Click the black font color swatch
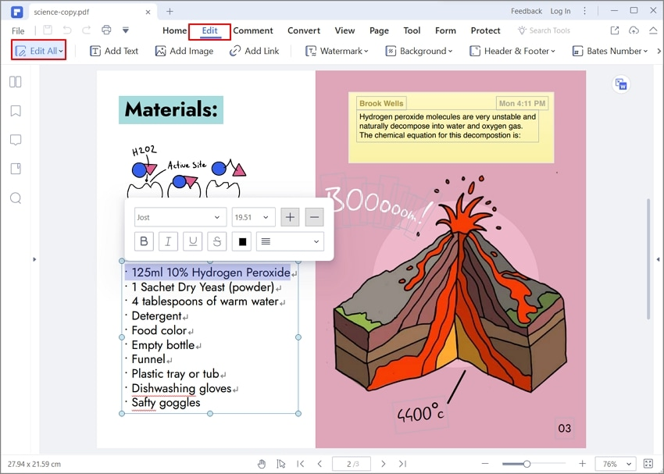The height and width of the screenshot is (474, 664). pyautogui.click(x=241, y=241)
